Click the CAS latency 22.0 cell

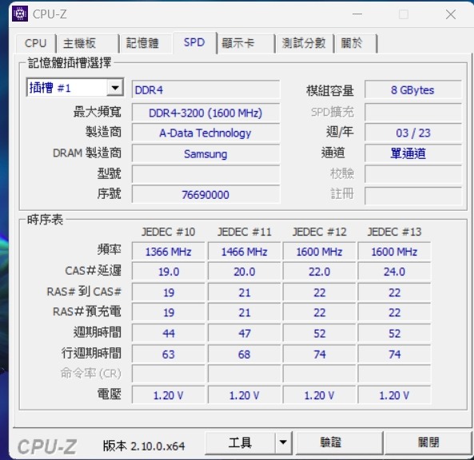point(320,272)
